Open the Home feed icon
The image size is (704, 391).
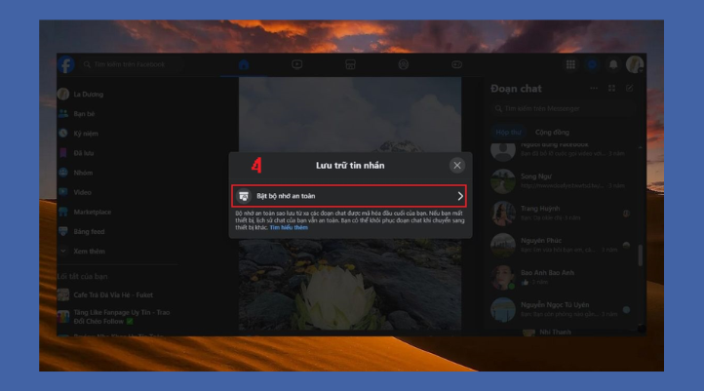[x=244, y=64]
